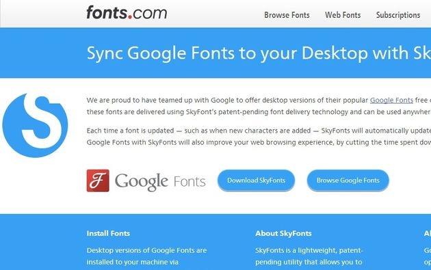Click text 'SkyFonts is a lightweight, patent-'
431x270 pixels.
point(309,250)
